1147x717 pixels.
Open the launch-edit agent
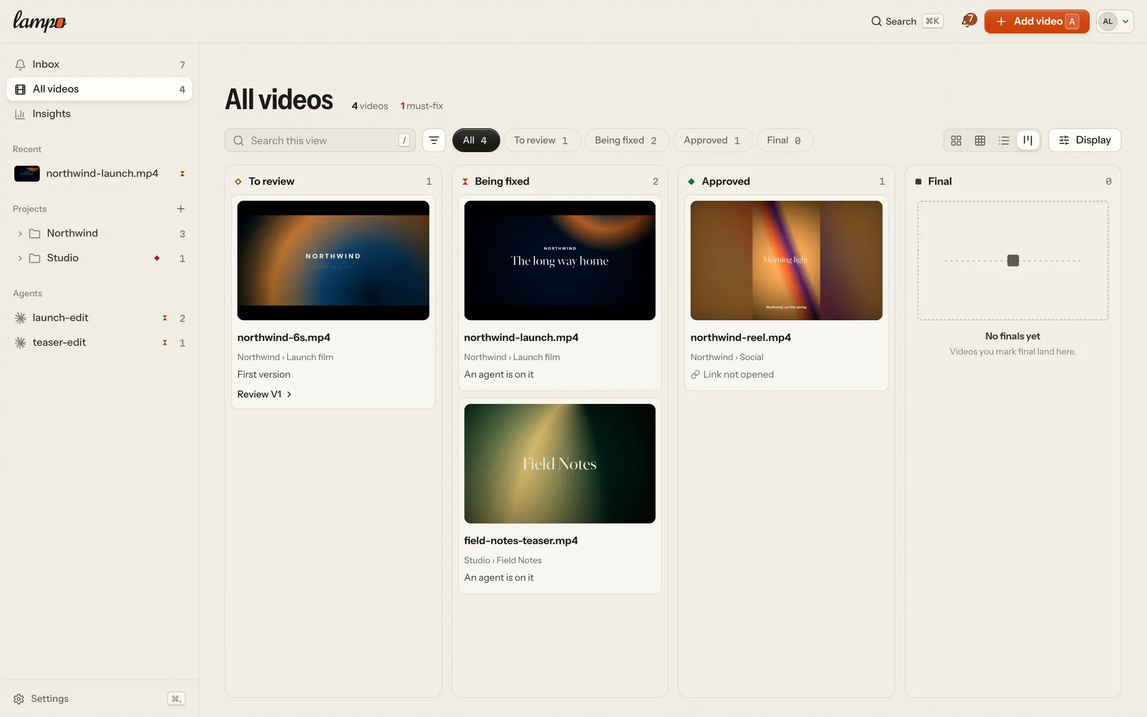tap(99, 318)
